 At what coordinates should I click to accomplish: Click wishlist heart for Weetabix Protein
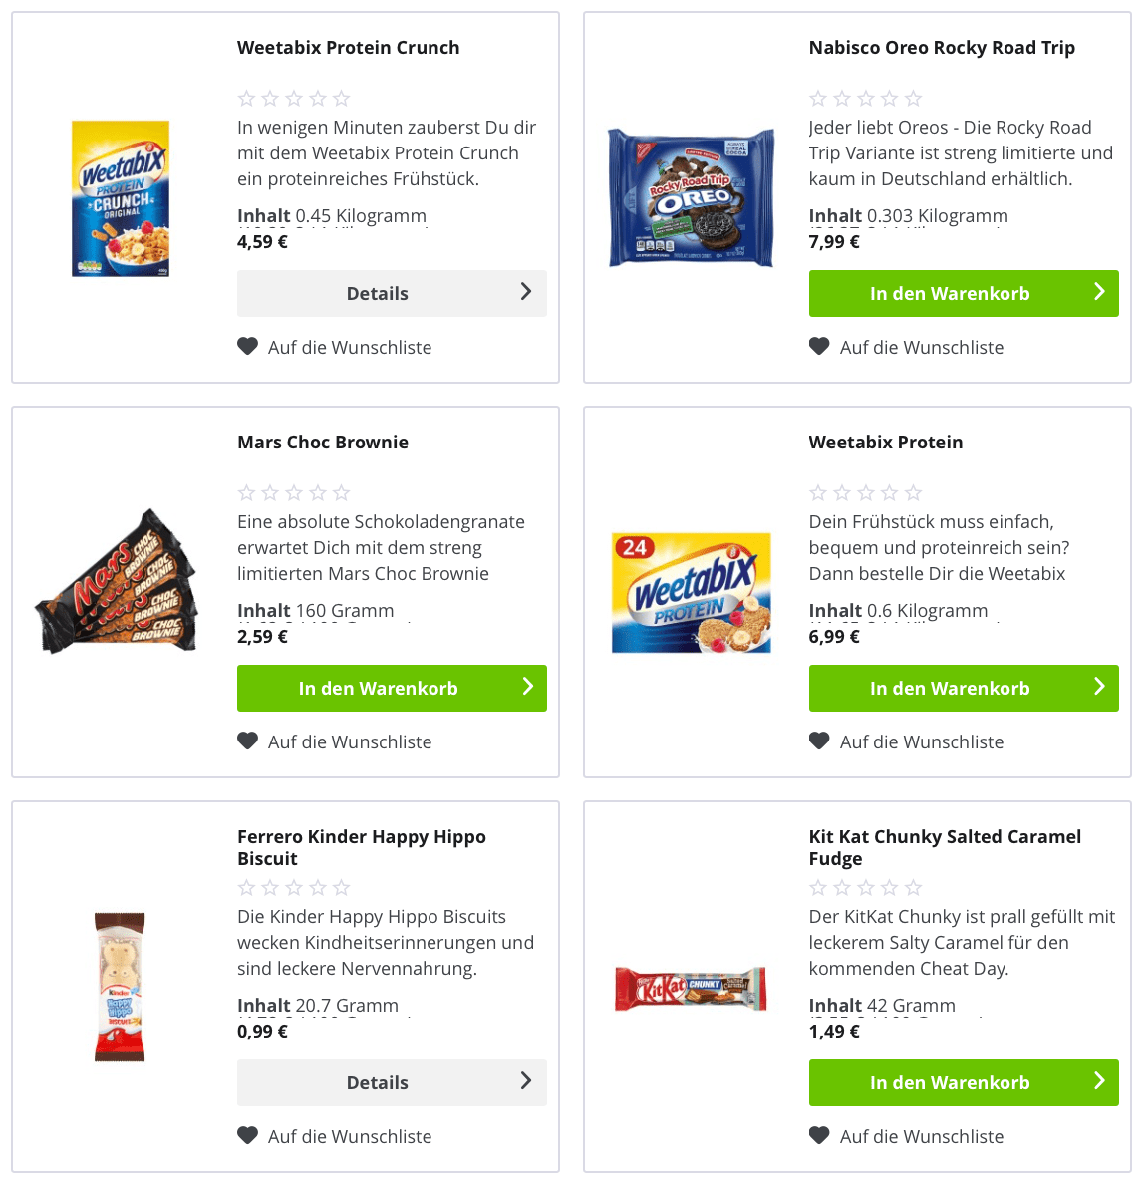coord(819,741)
